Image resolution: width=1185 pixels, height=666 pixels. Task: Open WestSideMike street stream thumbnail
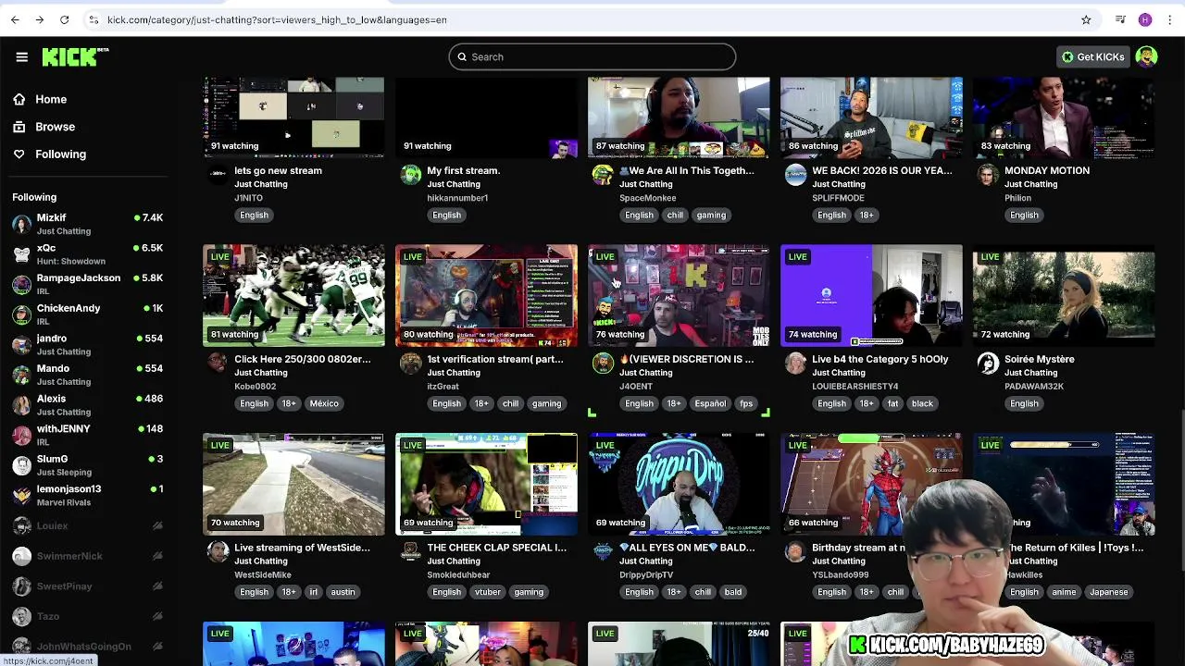[x=293, y=485]
